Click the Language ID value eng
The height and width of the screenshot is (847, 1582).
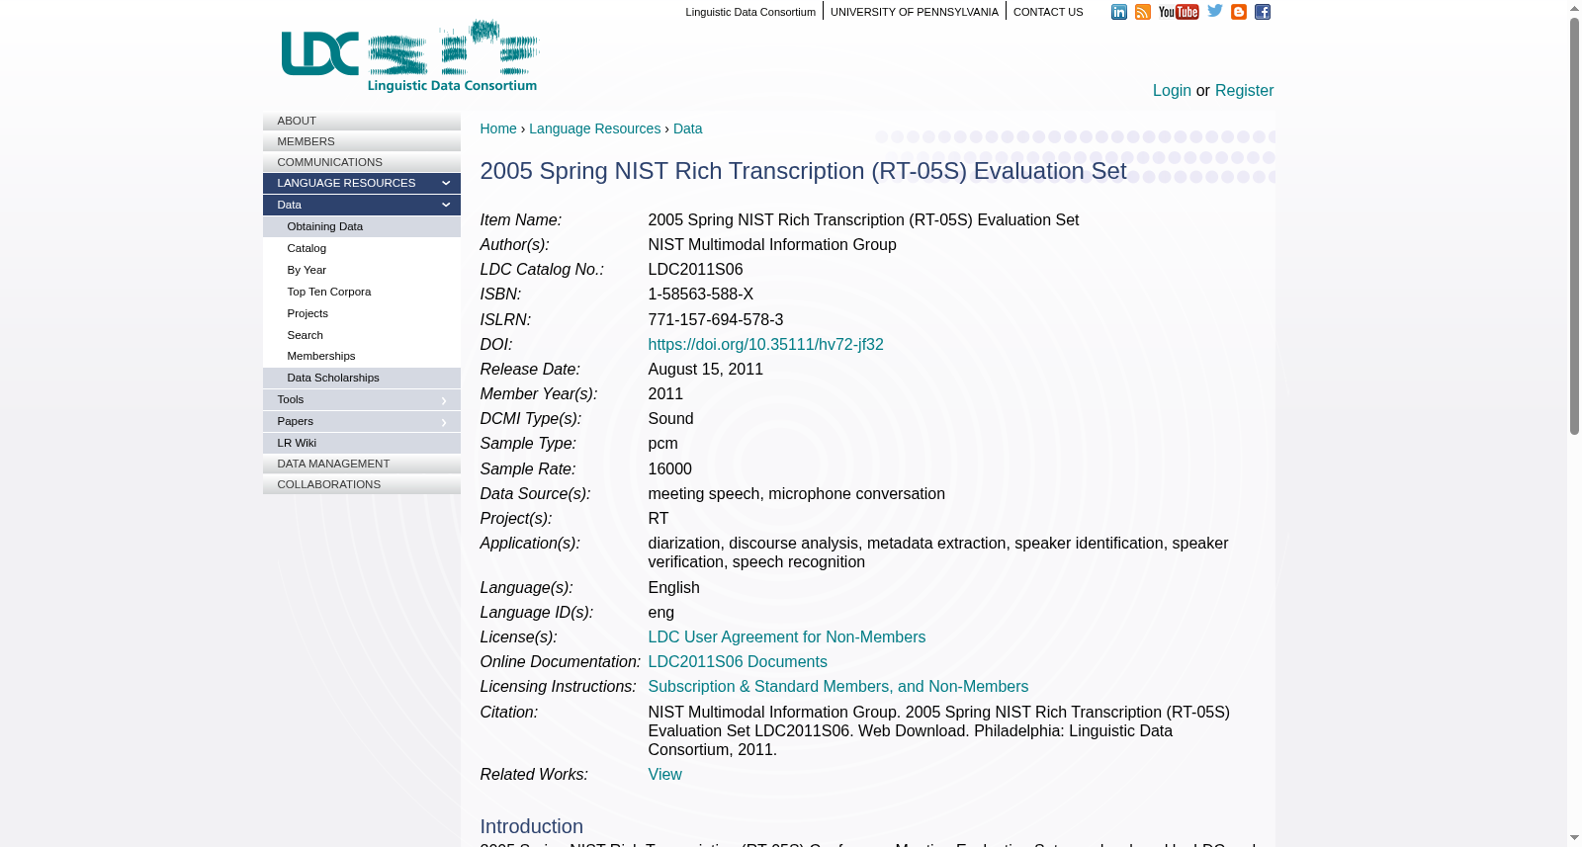point(660,613)
